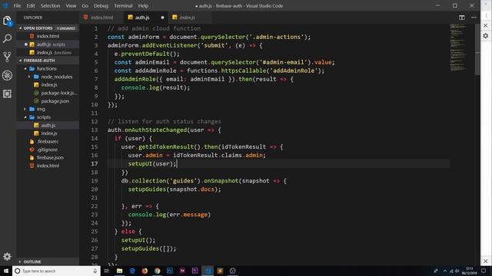
Task: Click the '1 UNSAVED' badge in Open Editors
Action: point(66,28)
